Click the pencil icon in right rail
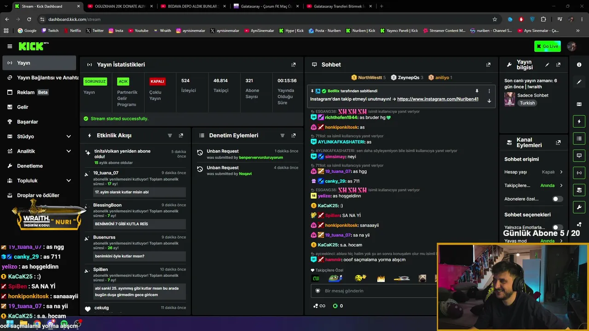 [579, 82]
